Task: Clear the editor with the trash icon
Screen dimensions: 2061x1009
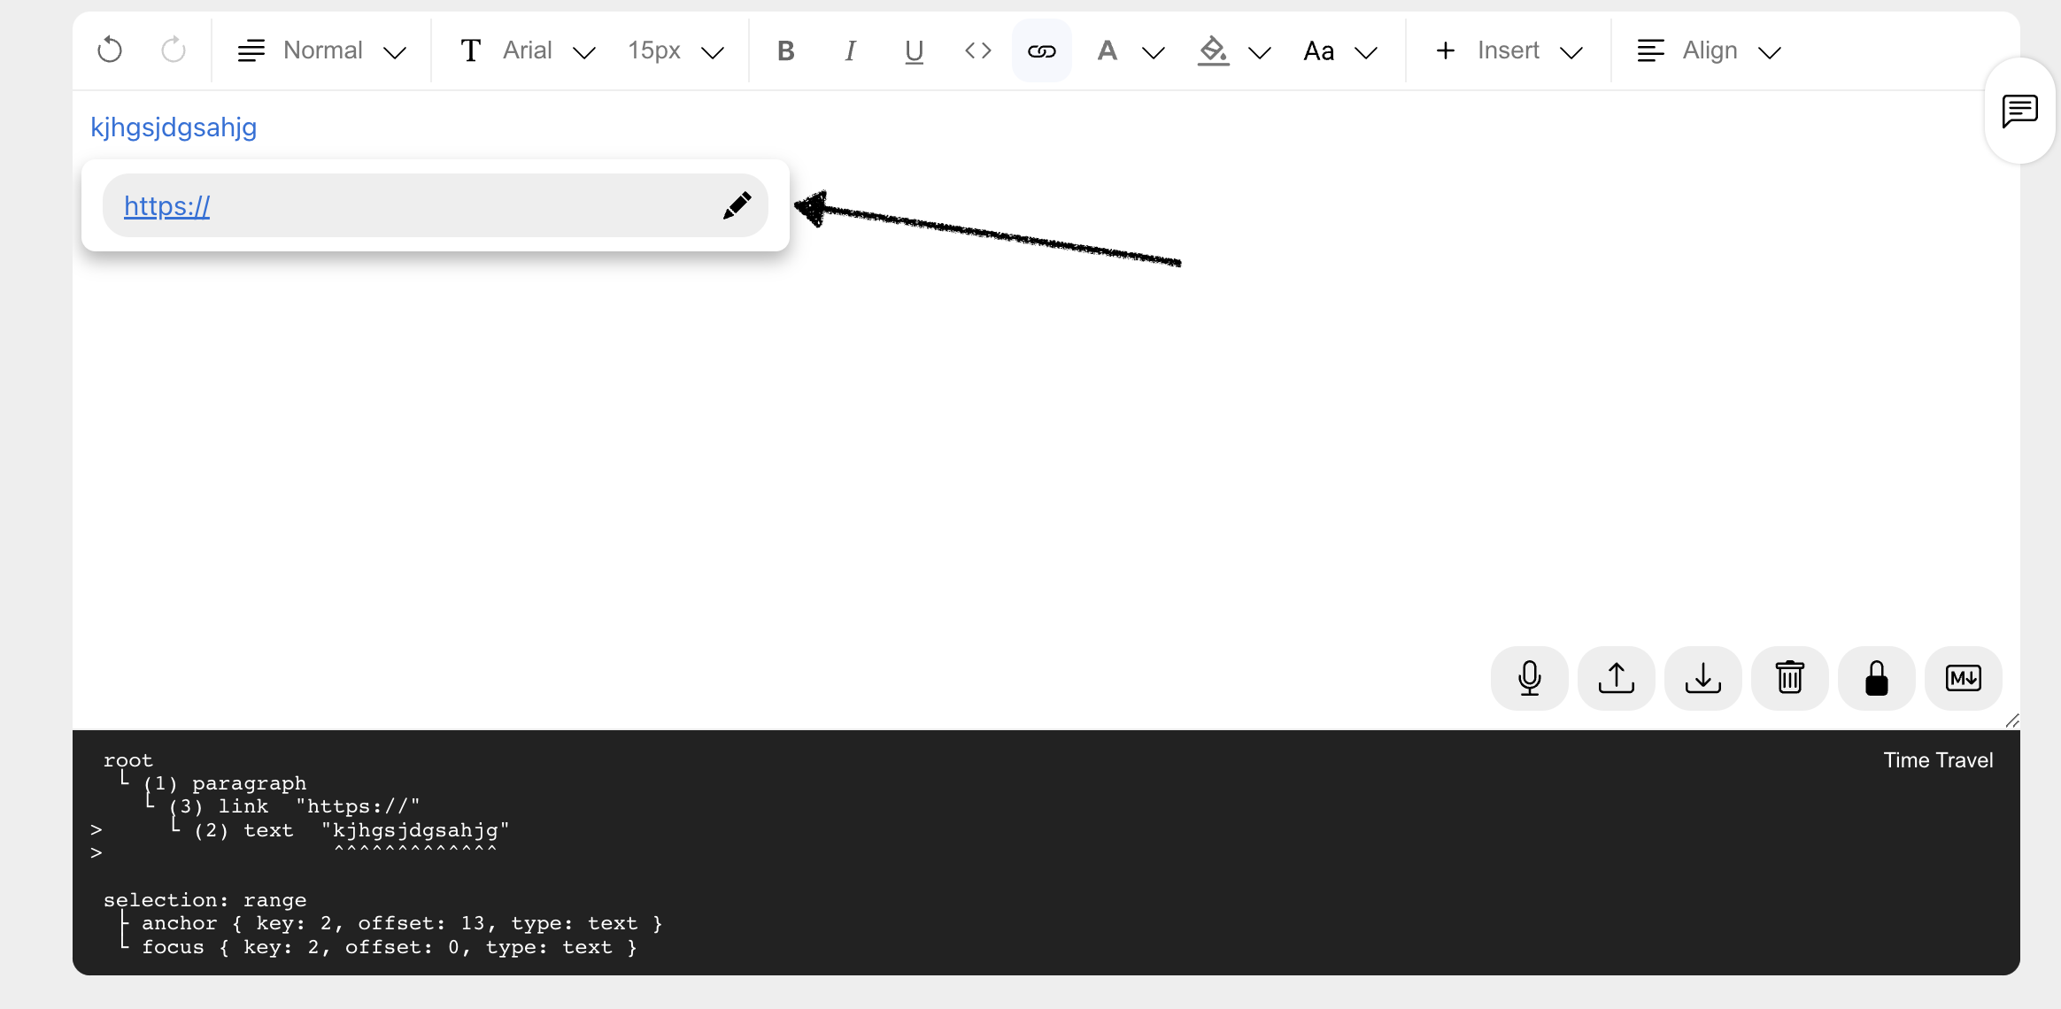Action: point(1789,678)
